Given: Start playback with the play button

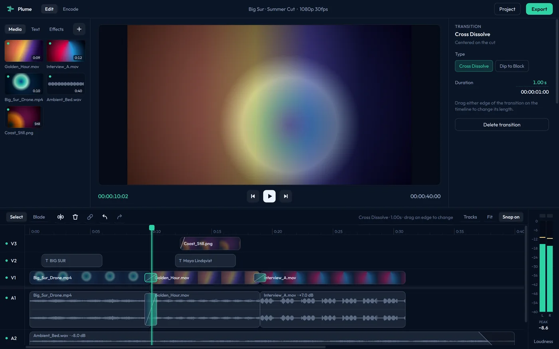Looking at the screenshot, I should click(x=270, y=196).
